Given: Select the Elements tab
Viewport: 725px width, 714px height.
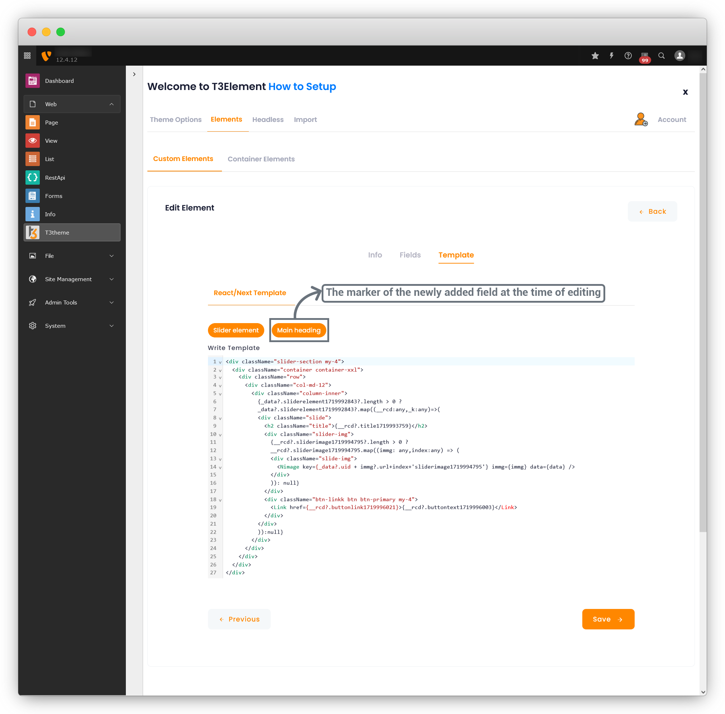Looking at the screenshot, I should pos(226,119).
